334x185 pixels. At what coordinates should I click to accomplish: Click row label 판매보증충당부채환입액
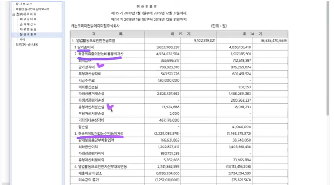coord(96,140)
